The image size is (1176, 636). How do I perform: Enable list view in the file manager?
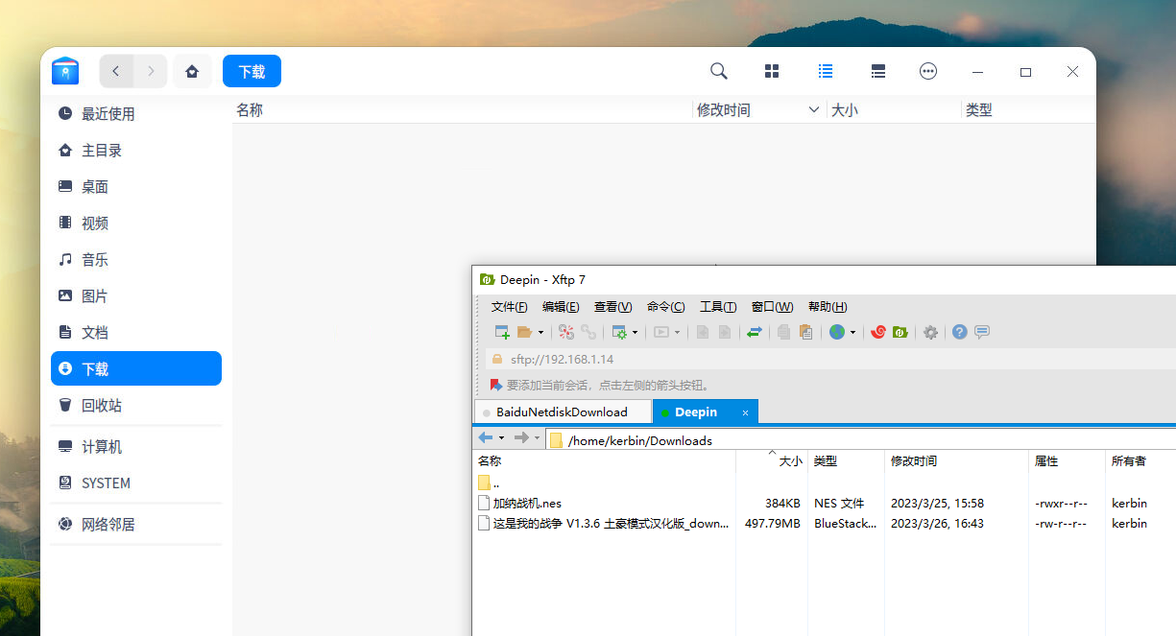(825, 71)
